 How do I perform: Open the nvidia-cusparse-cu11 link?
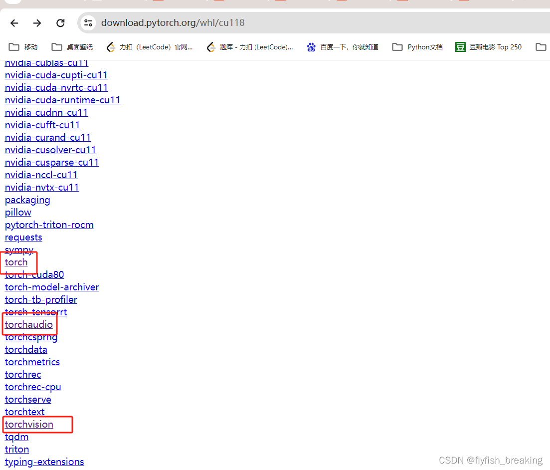coord(52,162)
